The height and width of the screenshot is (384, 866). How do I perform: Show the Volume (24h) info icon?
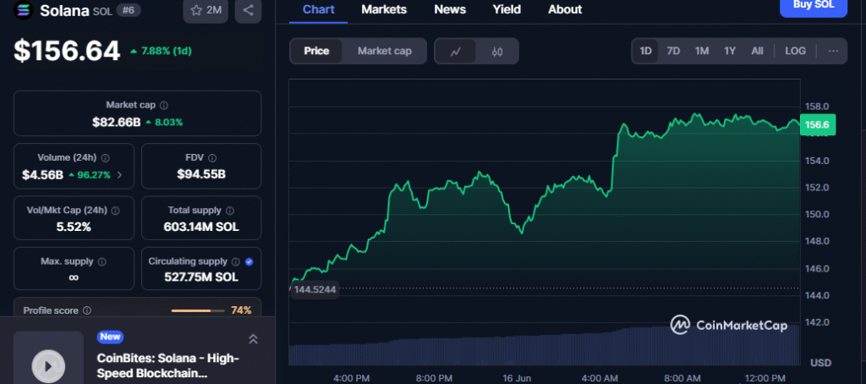coord(105,157)
